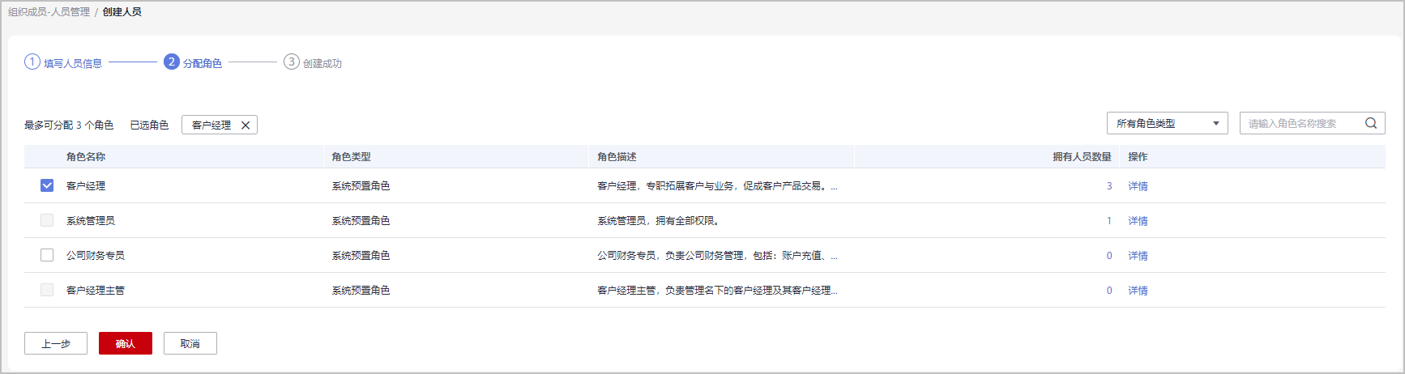Click 客户经理主管 role name
The image size is (1405, 374).
point(96,291)
